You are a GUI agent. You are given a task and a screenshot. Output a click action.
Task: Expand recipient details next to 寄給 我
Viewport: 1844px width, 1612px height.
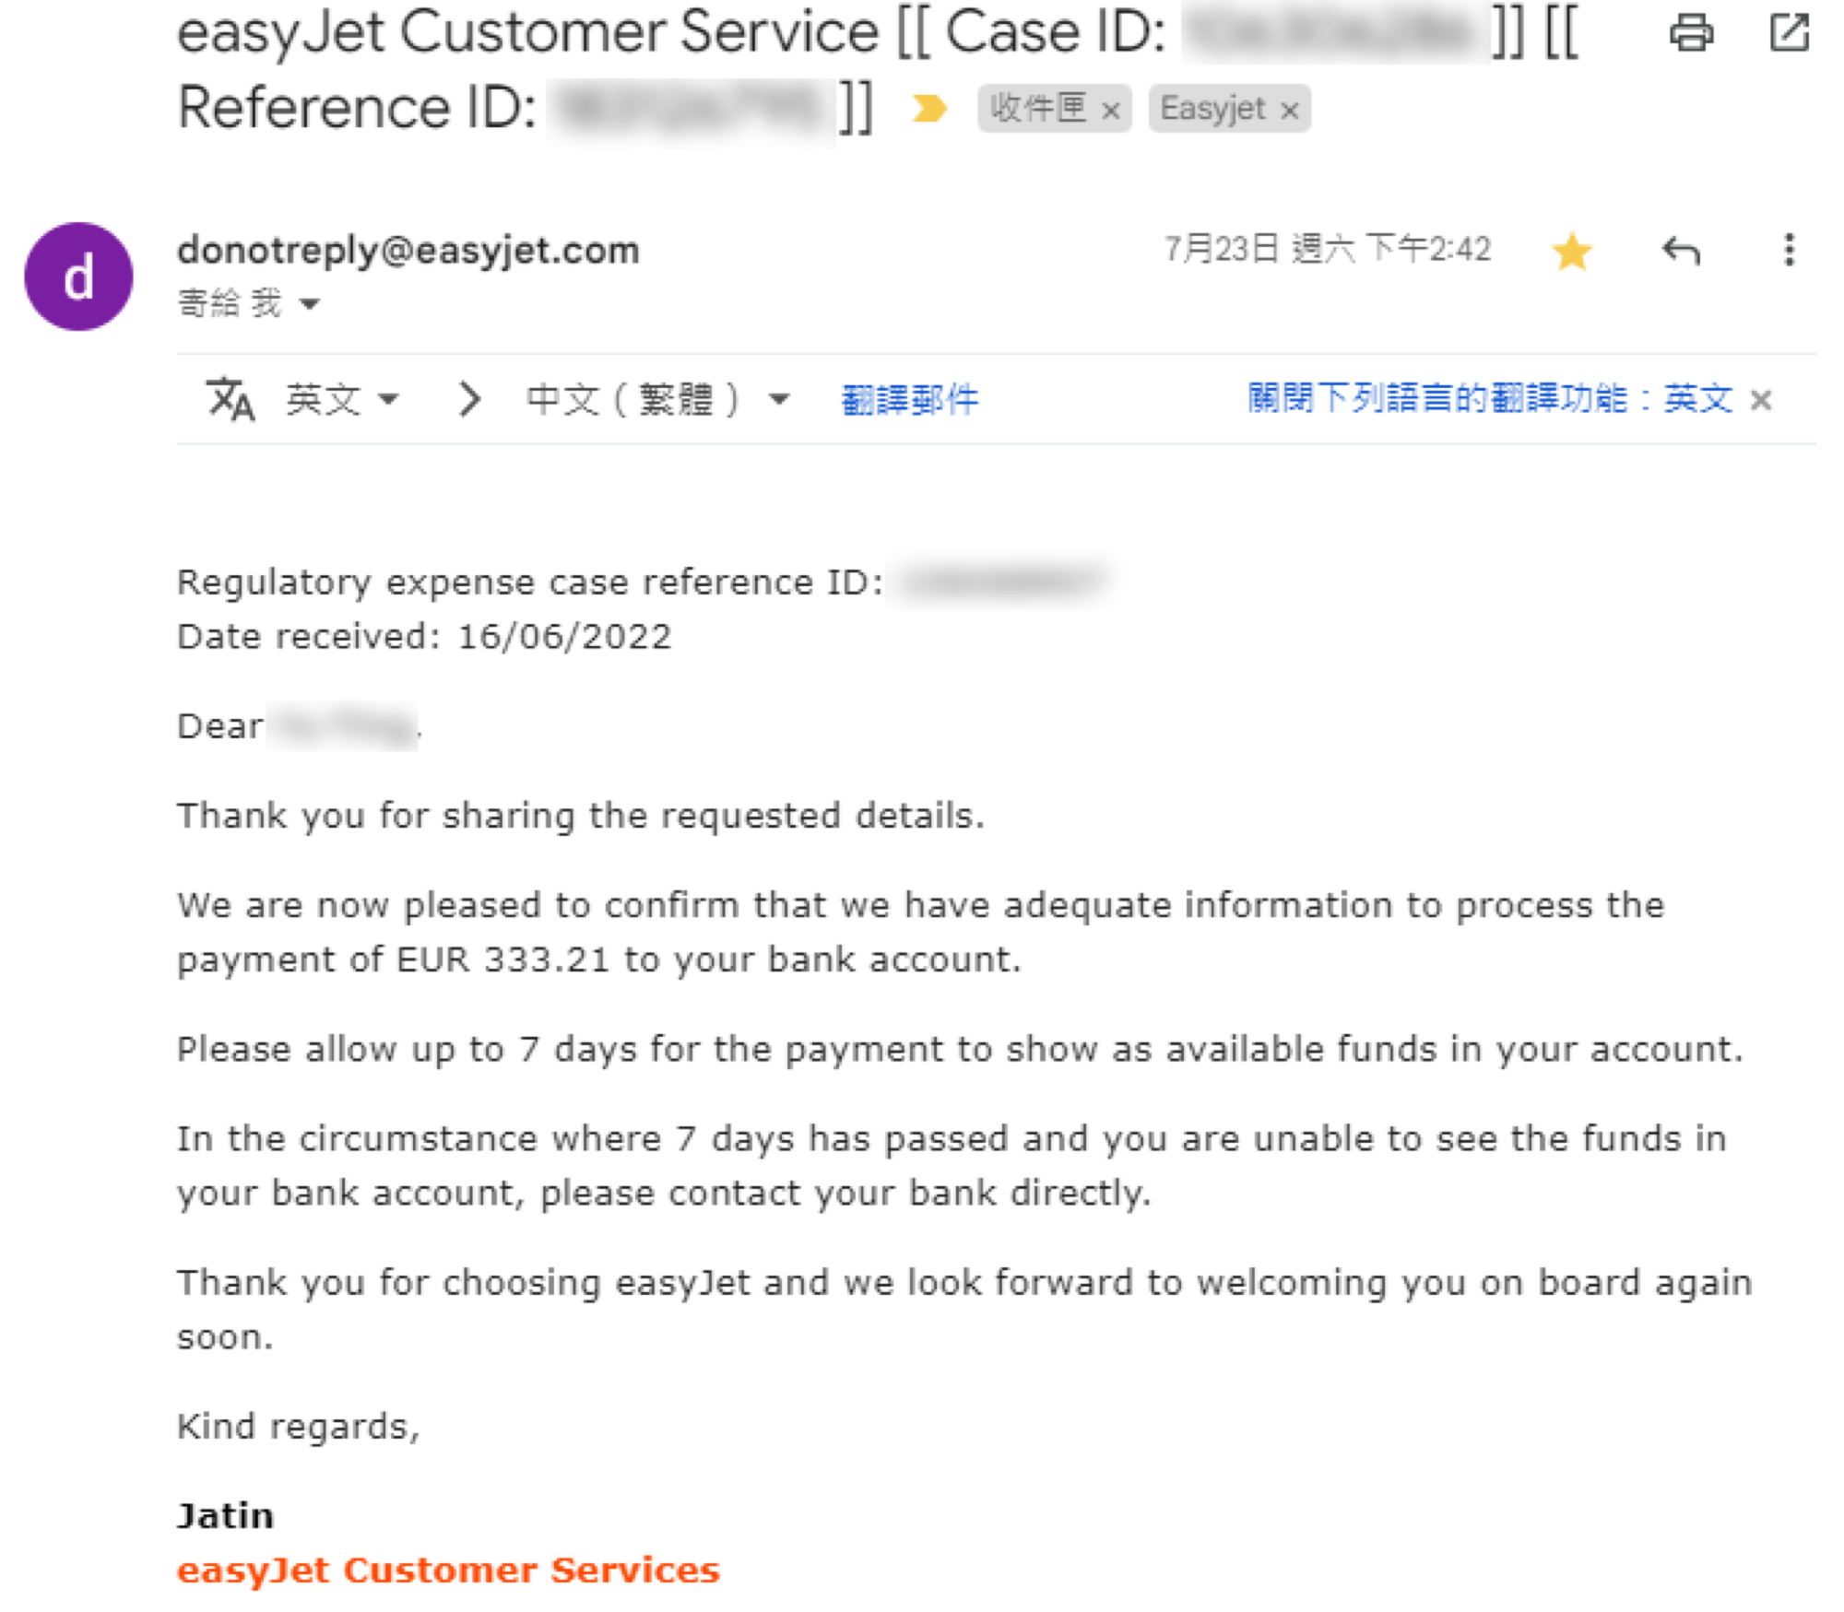tap(310, 303)
